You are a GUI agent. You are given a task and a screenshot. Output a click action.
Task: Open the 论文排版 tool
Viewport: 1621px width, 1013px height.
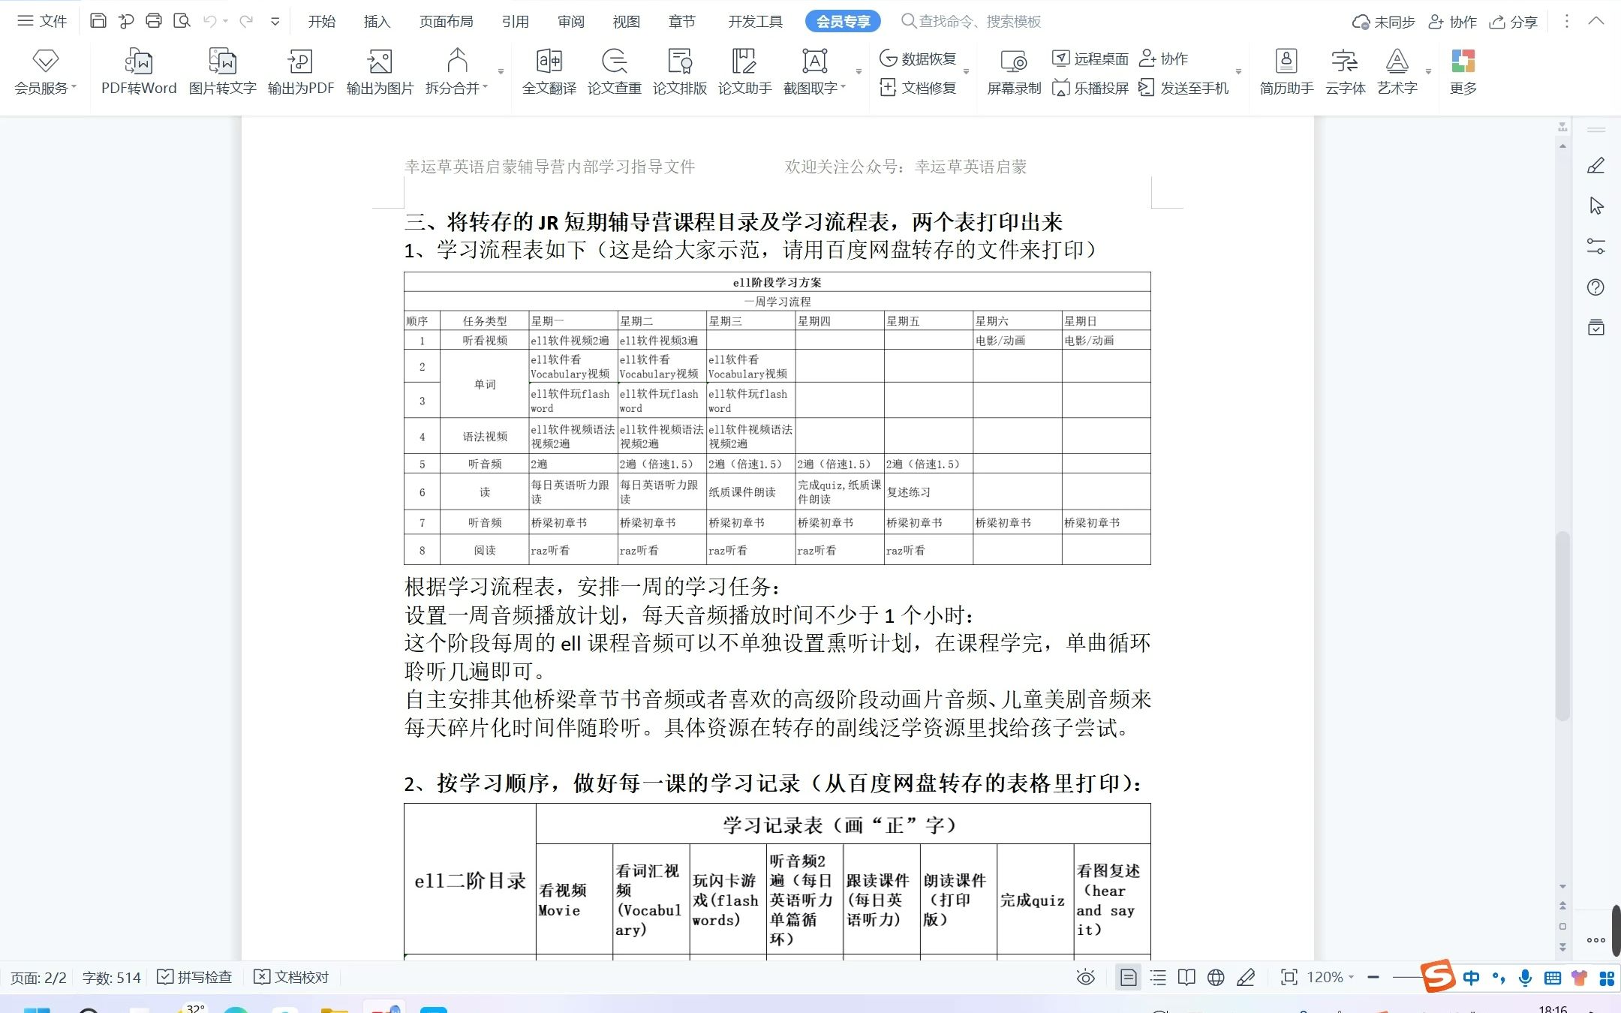pos(679,72)
